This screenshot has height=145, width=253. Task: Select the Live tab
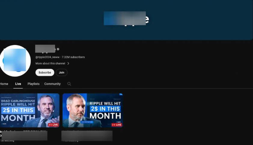pos(18,84)
